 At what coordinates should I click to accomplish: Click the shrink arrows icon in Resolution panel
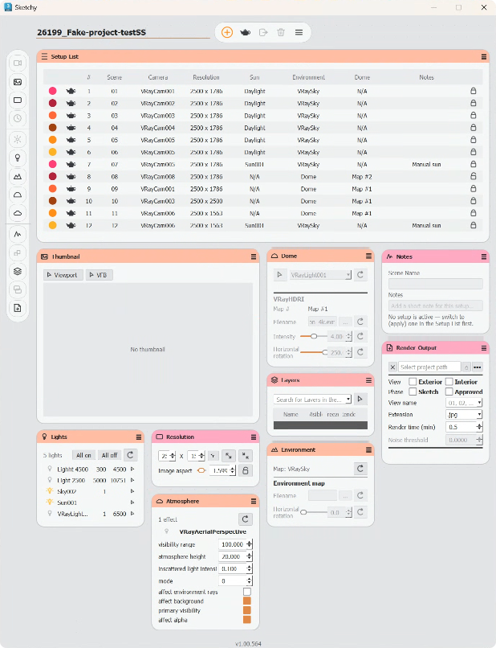pyautogui.click(x=246, y=456)
